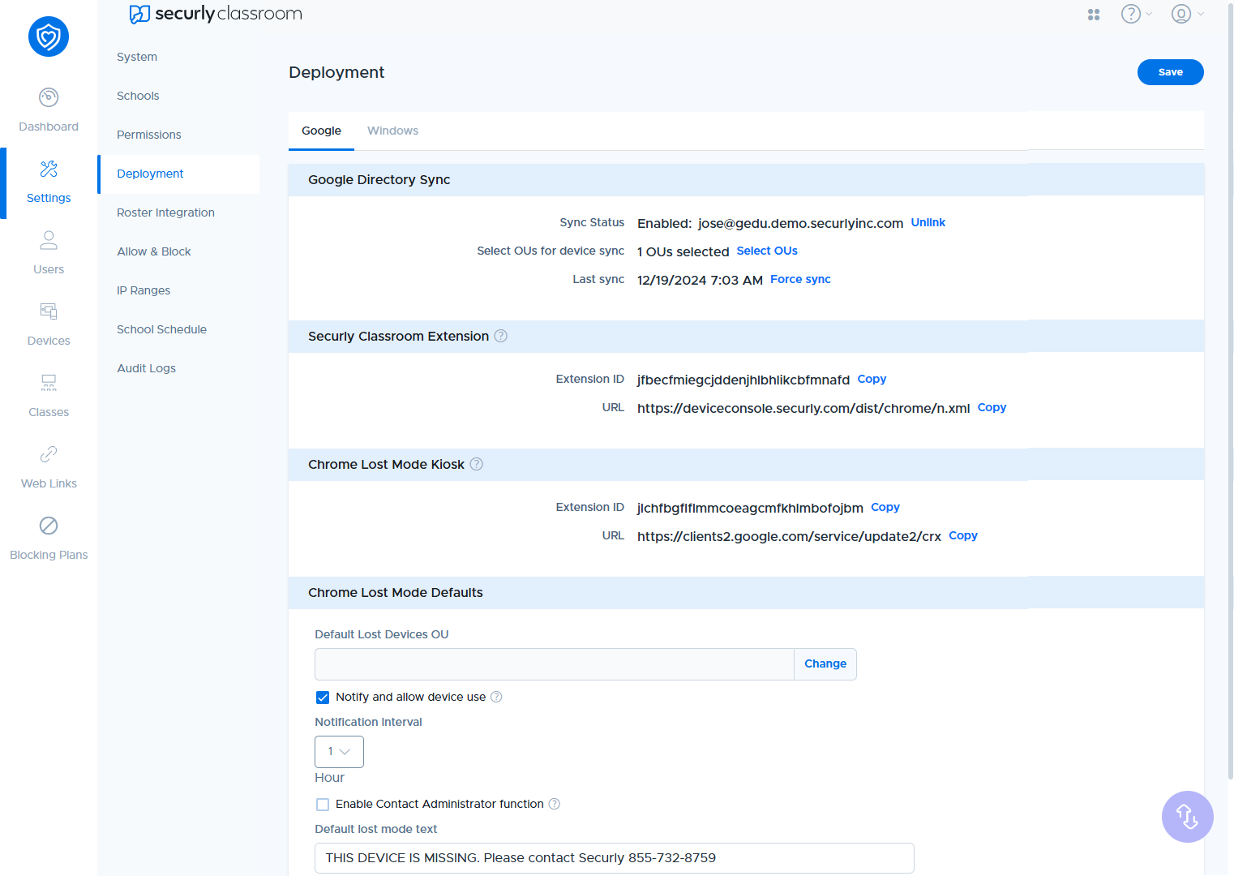This screenshot has width=1234, height=876.
Task: Open the Classes section
Action: (x=49, y=396)
